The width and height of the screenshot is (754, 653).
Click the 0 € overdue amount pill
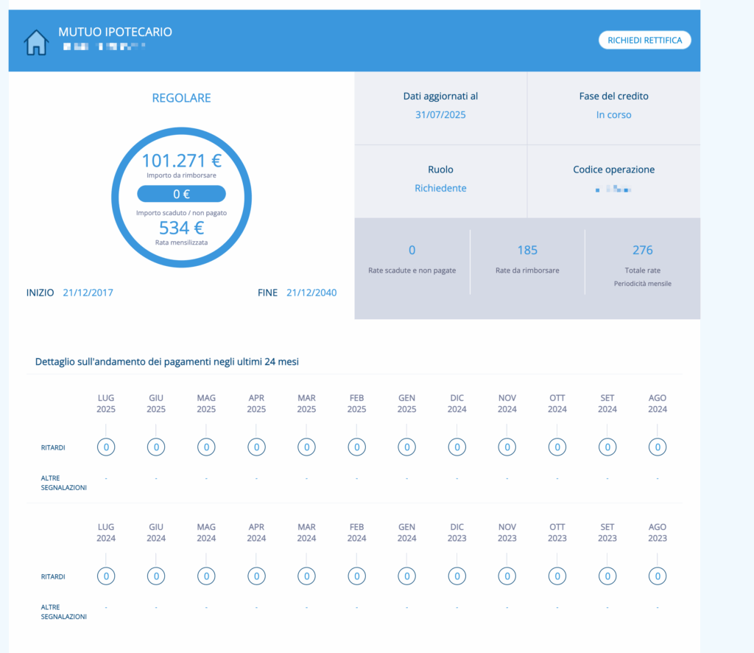point(181,195)
